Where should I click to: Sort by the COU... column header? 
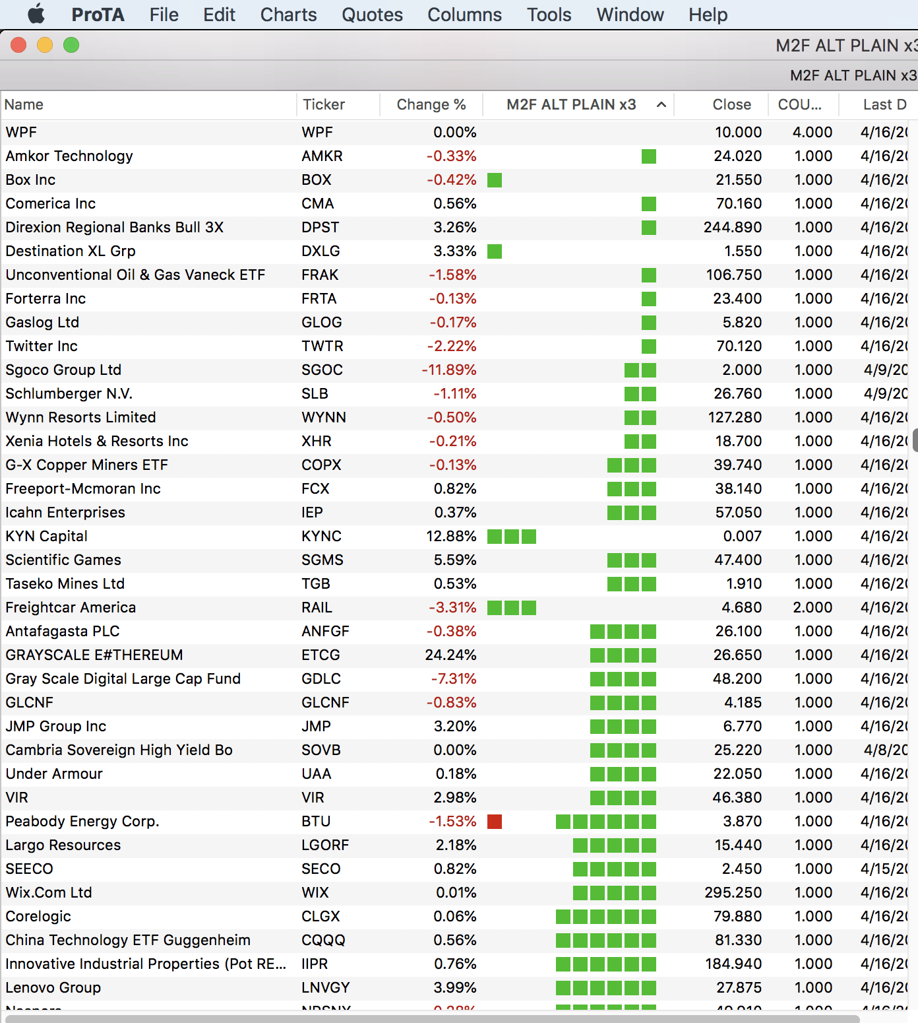click(x=804, y=104)
